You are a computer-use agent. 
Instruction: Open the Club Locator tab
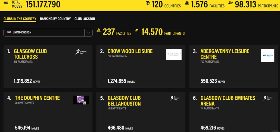click(85, 19)
